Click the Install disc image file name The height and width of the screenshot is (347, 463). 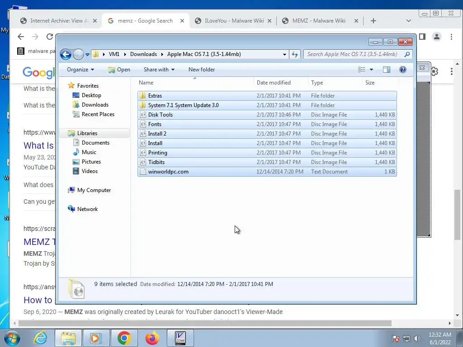[x=155, y=143]
